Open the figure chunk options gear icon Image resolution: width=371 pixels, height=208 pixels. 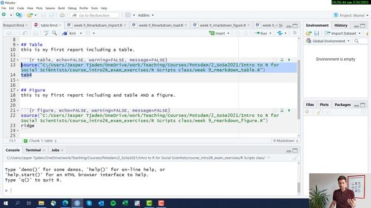tap(275, 110)
